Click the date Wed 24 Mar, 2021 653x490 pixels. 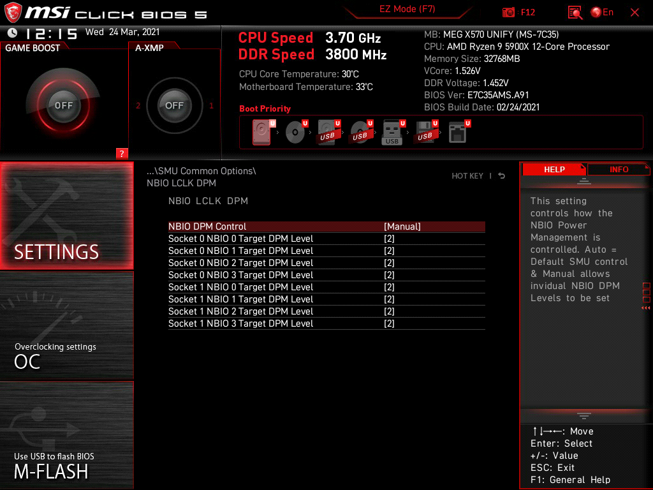pos(122,32)
